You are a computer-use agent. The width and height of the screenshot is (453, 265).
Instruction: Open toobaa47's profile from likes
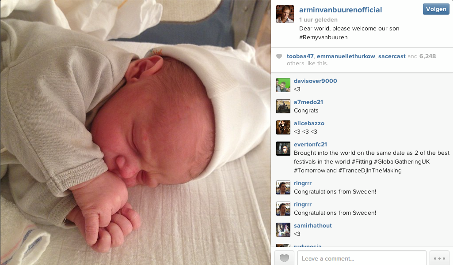[300, 56]
